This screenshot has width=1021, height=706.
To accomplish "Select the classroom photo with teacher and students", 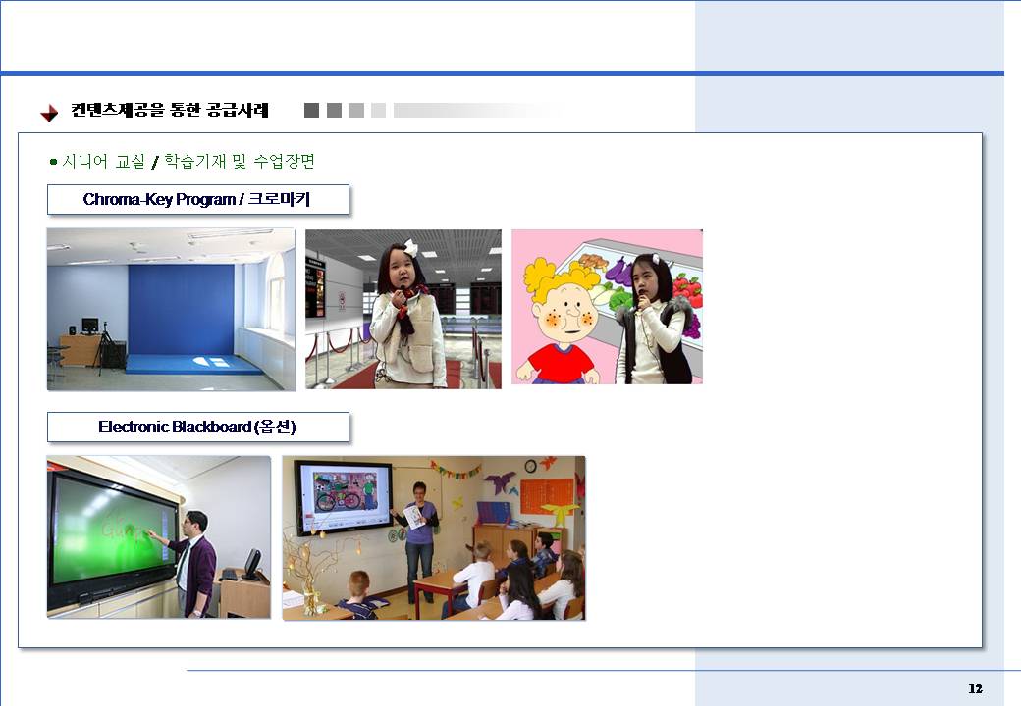I will coord(433,537).
